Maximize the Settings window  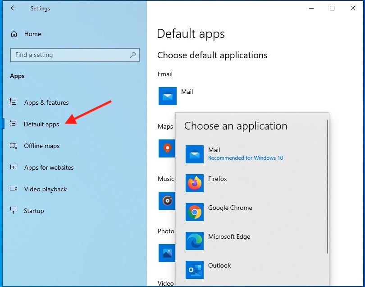coord(332,8)
